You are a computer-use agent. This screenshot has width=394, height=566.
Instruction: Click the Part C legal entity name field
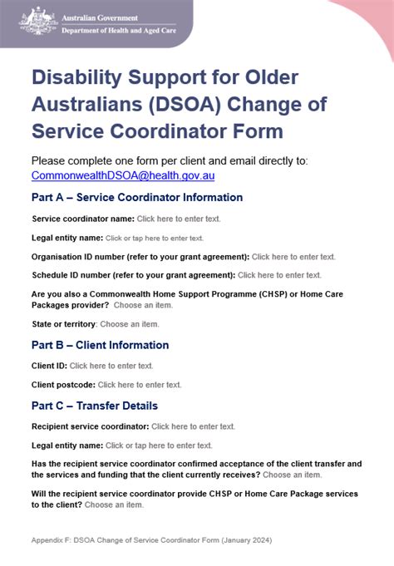159,445
